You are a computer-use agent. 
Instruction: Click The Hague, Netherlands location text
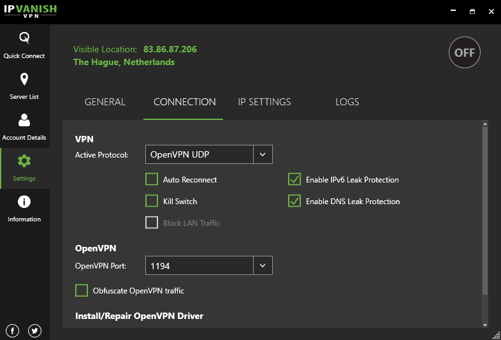click(124, 62)
